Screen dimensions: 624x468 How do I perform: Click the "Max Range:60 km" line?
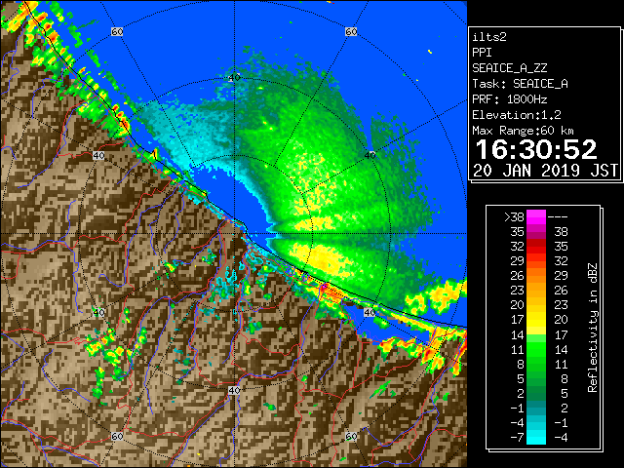[x=523, y=131]
